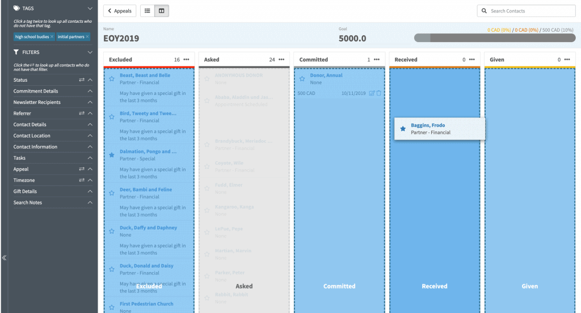Toggle reverse filter for Timezone

(x=82, y=180)
